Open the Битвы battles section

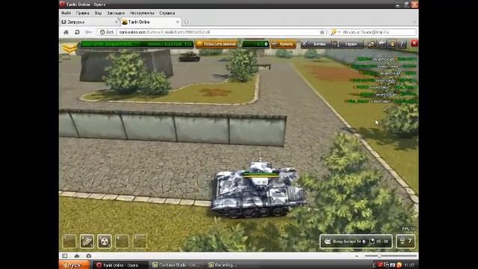(x=315, y=44)
